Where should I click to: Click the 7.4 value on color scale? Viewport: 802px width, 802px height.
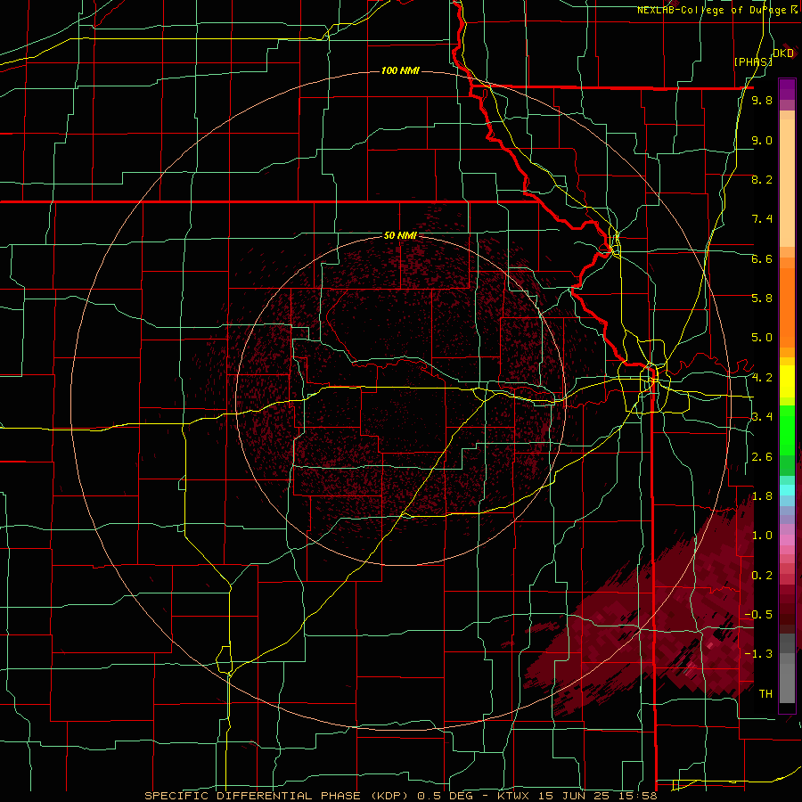tap(762, 219)
